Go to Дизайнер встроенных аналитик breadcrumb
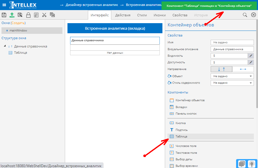 tap(92, 5)
